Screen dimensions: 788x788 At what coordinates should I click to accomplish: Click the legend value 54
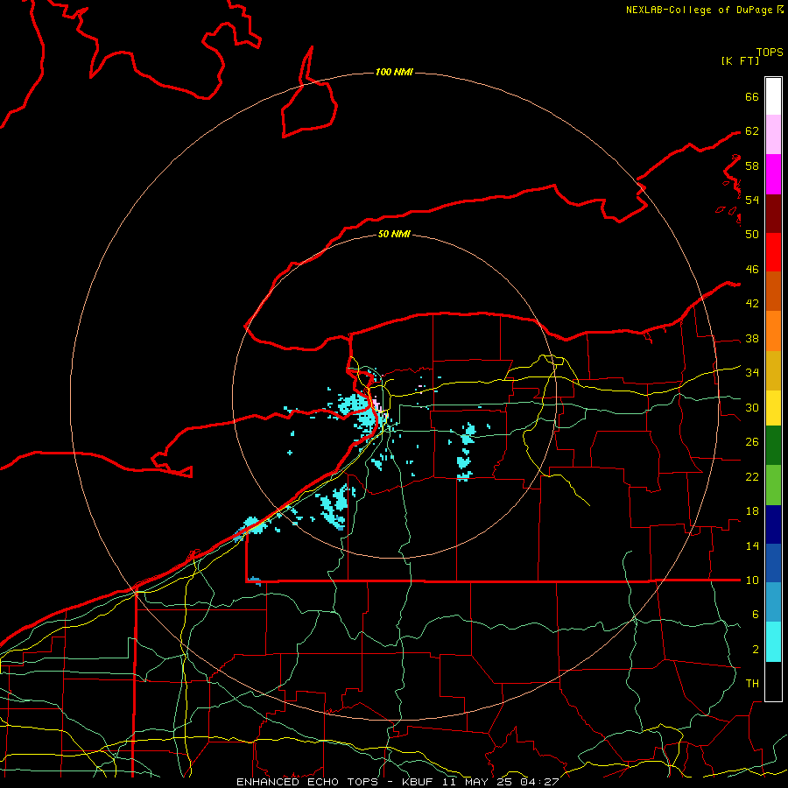tap(752, 200)
